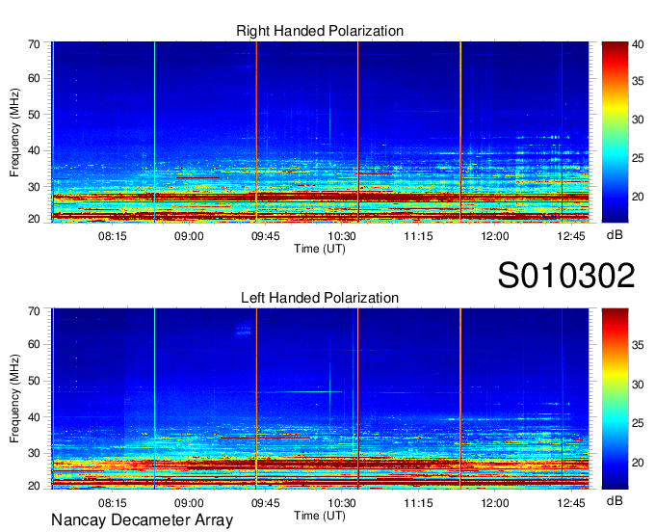The image size is (655, 532).
Task: Click the '20' value on the bottom color bar
Action: 638,463
